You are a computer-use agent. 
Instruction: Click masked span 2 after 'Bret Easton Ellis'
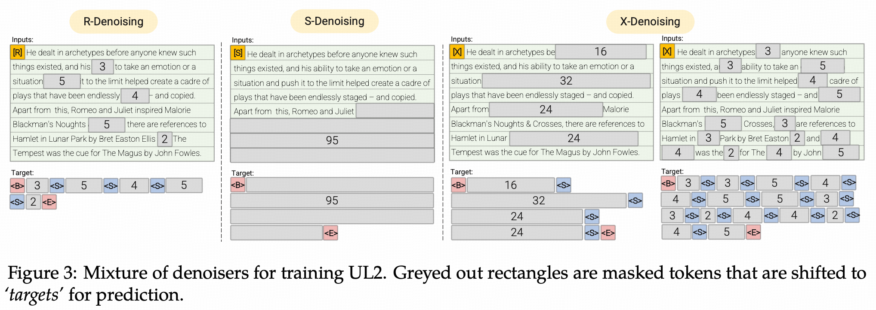coord(165,139)
